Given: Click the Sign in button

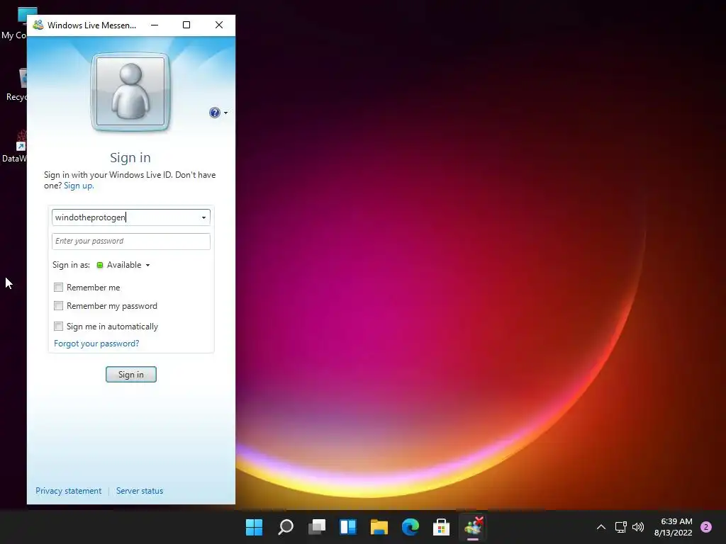Looking at the screenshot, I should [131, 374].
